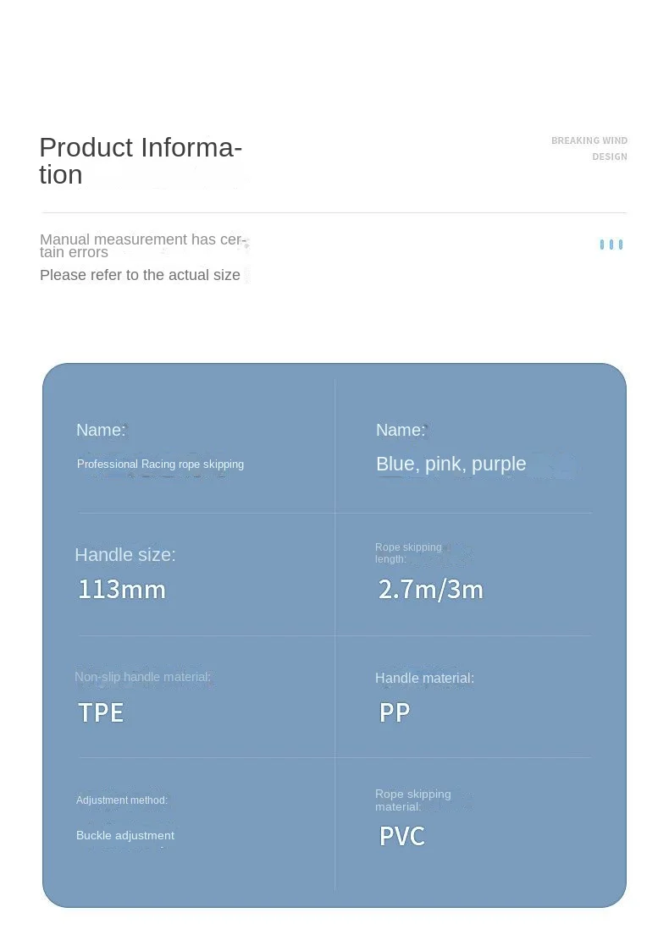Click "Please refer to the actual size" text
The width and height of the screenshot is (669, 951).
[x=140, y=275]
